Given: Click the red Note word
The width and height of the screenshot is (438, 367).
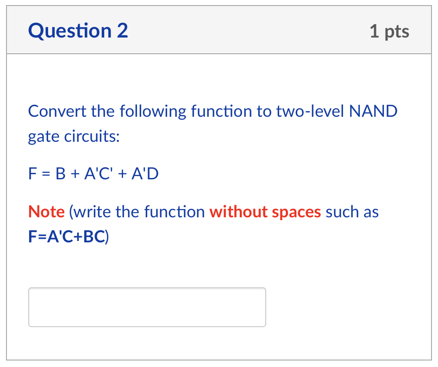Looking at the screenshot, I should pyautogui.click(x=46, y=212).
